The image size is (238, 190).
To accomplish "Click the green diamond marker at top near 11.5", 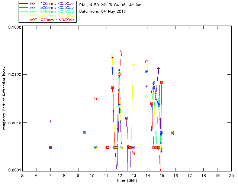I will point(112,56).
